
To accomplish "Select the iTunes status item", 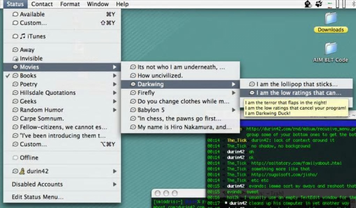I will pyautogui.click(x=62, y=36).
